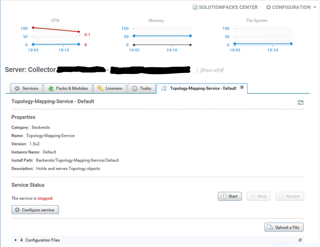Click the Memory chart title
Image resolution: width=320 pixels, height=247 pixels.
pos(156,20)
